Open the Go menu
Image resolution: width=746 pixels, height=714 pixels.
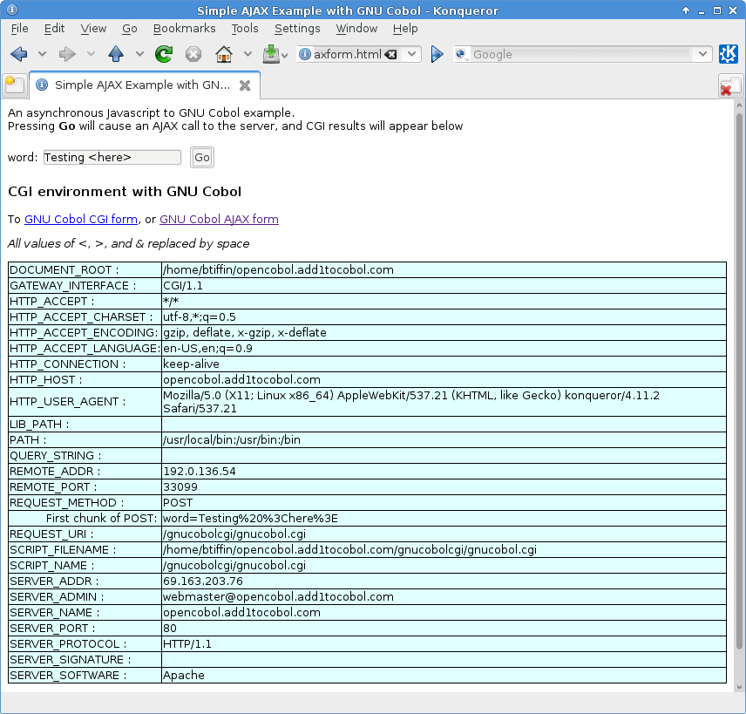click(129, 29)
